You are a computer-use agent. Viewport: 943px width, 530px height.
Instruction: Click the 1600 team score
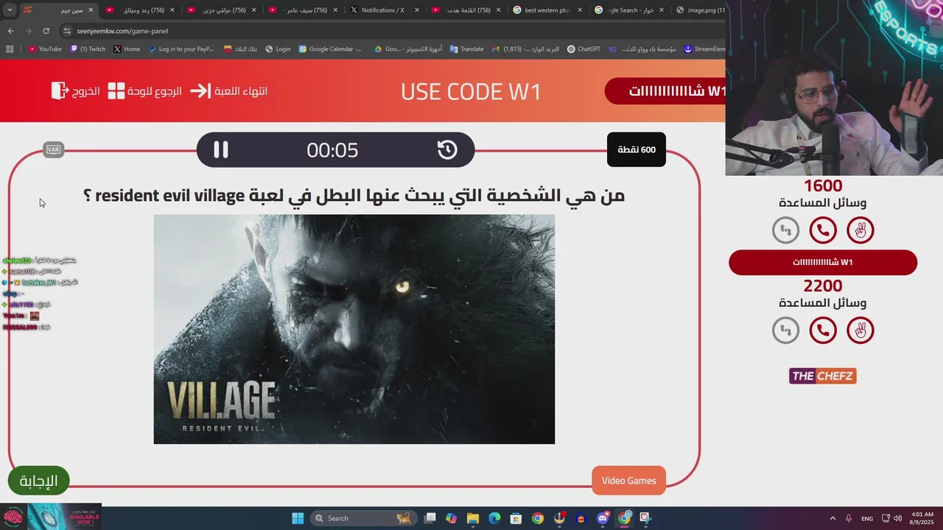coord(823,185)
